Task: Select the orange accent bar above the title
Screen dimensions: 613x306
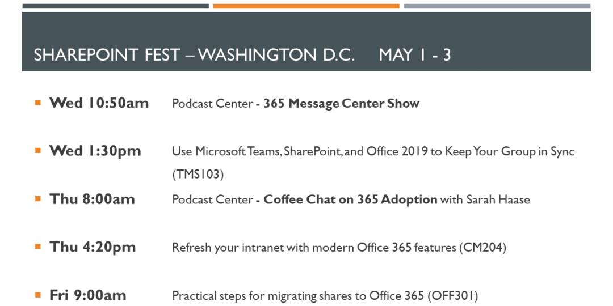Action: coord(306,6)
